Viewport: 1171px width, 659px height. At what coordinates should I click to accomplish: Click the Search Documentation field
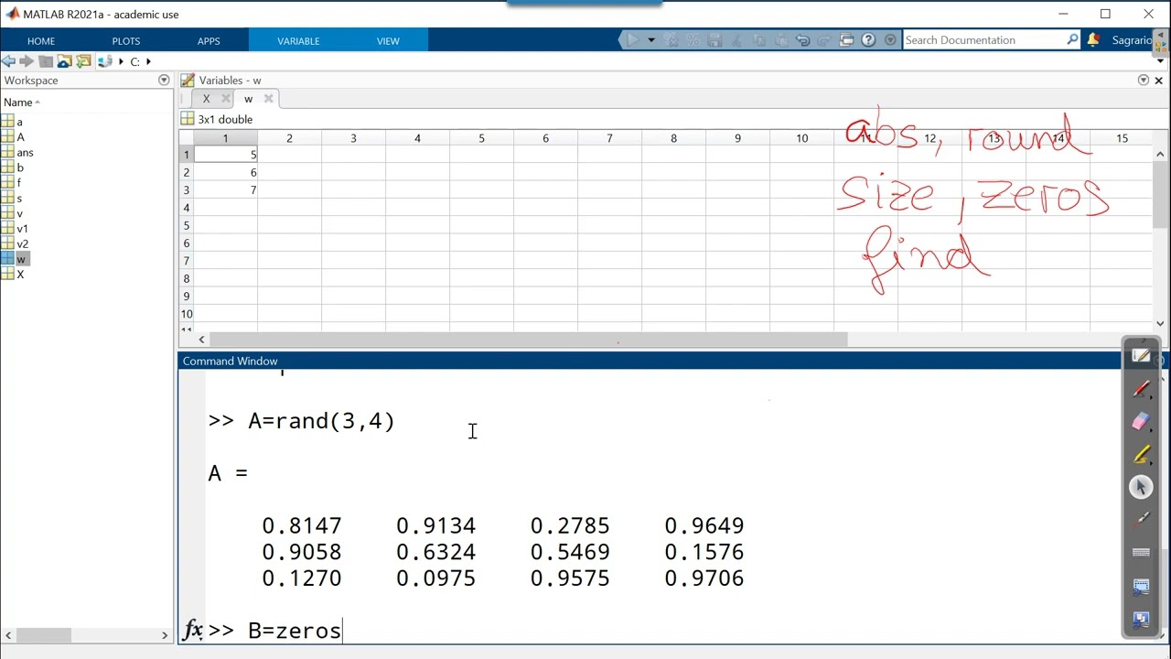(983, 40)
